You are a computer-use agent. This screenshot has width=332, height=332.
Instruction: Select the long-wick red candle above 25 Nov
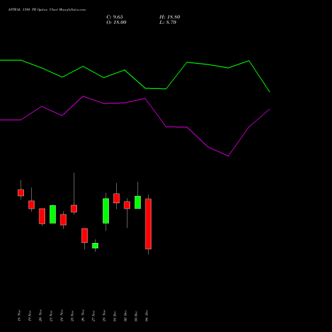coord(74,208)
